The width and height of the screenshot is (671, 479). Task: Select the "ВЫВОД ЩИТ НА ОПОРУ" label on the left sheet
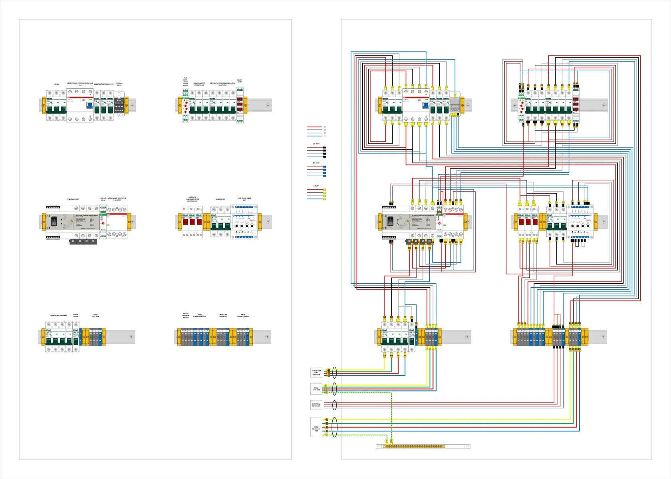click(x=59, y=316)
